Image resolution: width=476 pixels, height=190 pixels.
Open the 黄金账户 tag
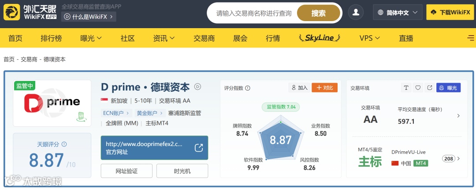(x=149, y=113)
